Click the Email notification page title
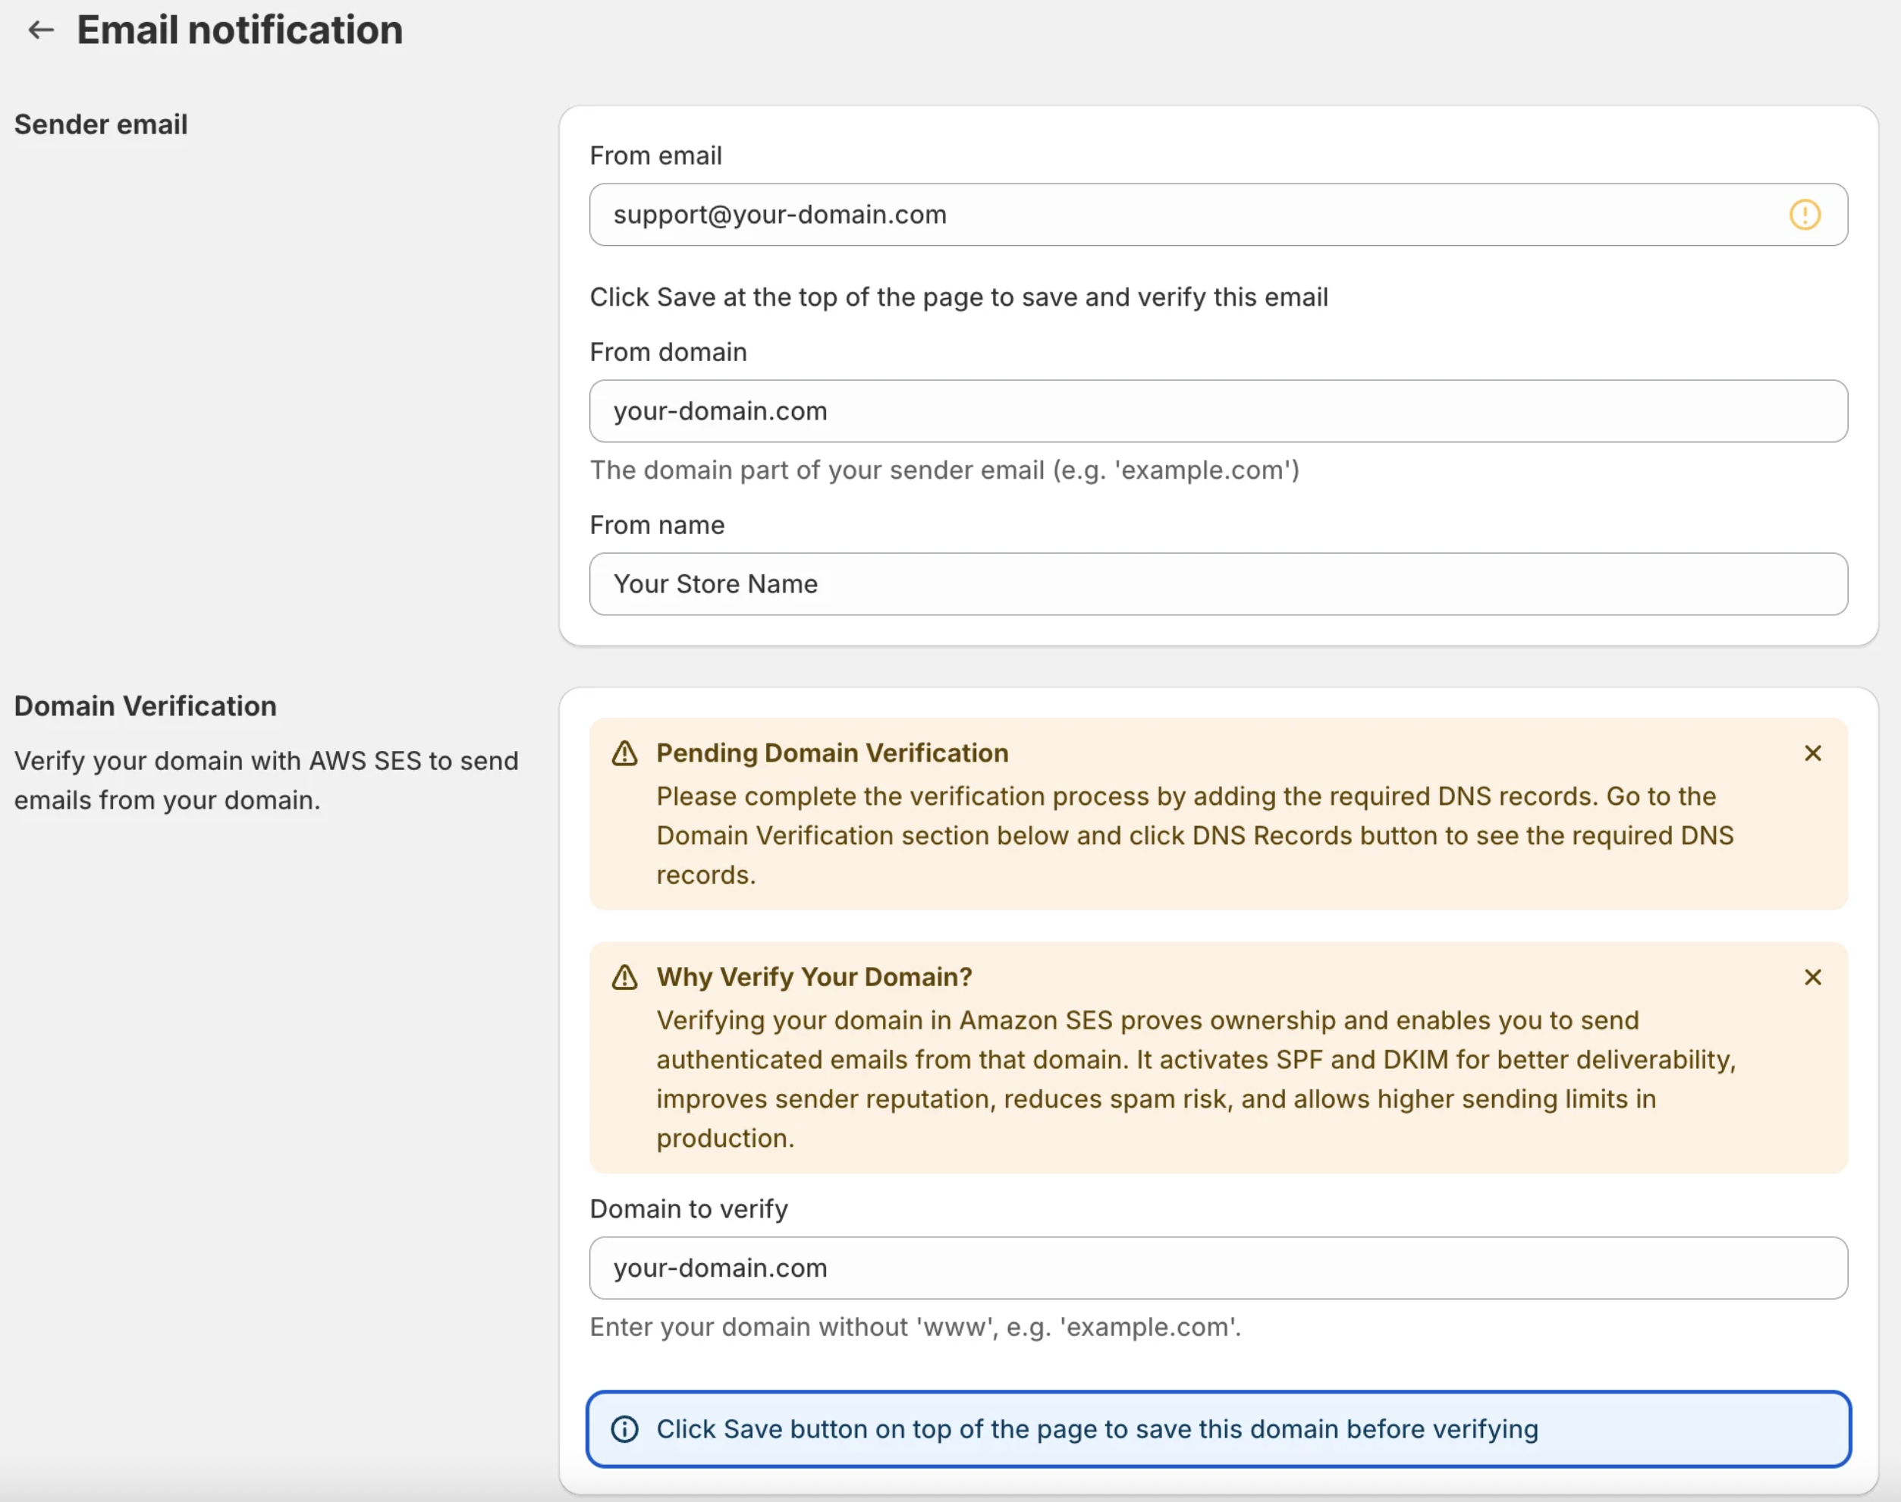 [x=239, y=30]
